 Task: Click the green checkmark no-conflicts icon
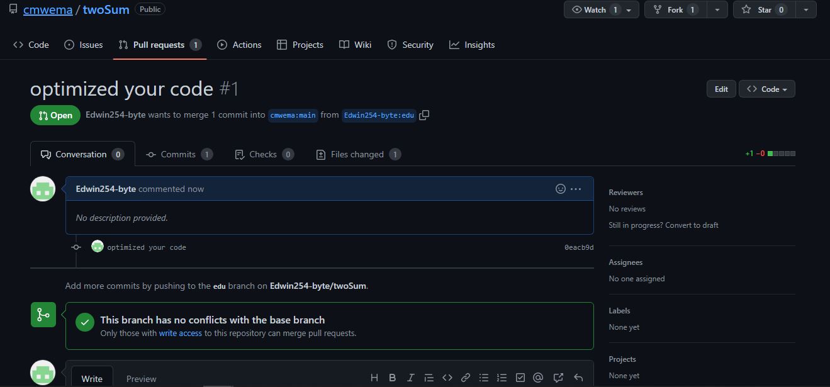coord(85,323)
